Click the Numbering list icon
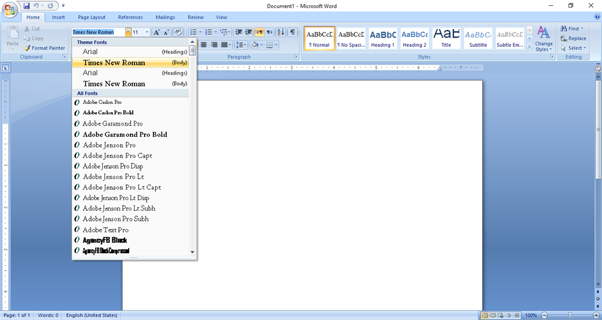Viewport: 602px width, 320px height. pos(209,32)
